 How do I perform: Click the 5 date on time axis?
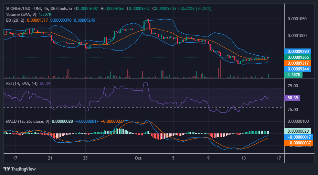tap(173, 158)
